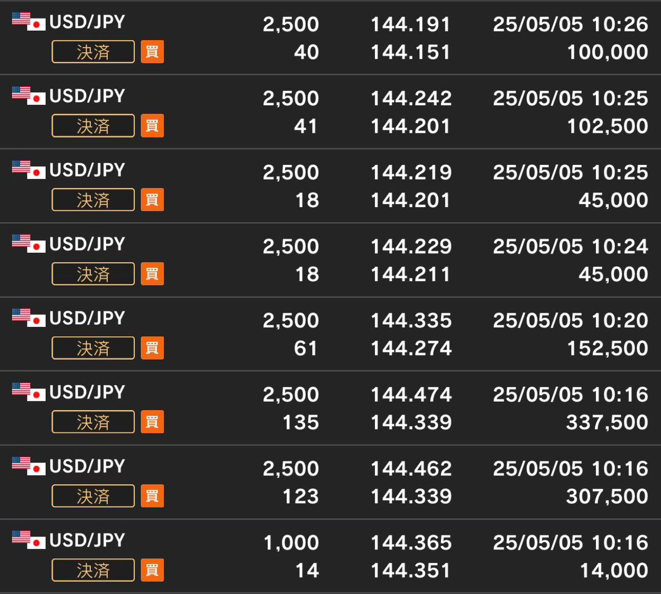Click the flag icon on the 144.474 position row

pyautogui.click(x=29, y=392)
